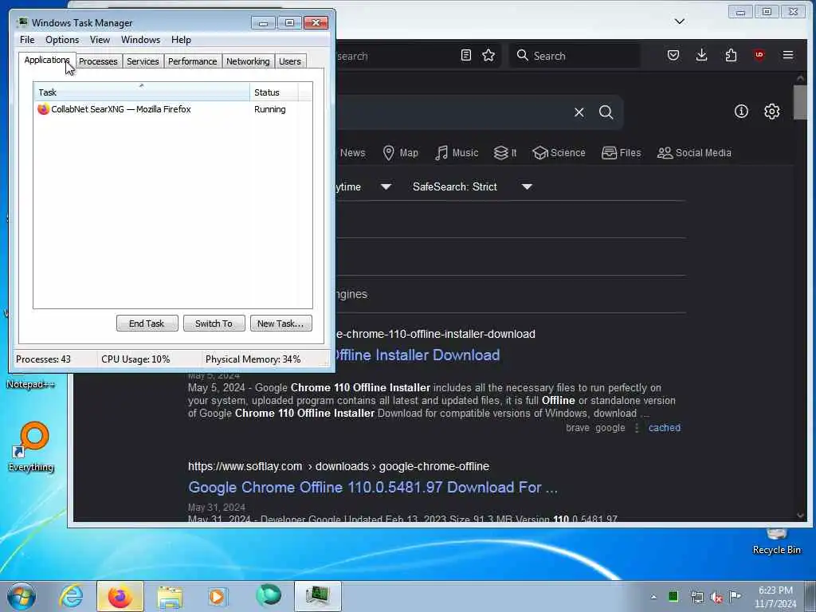The image size is (816, 612).
Task: Click the green CPU tray icon
Action: (x=673, y=596)
